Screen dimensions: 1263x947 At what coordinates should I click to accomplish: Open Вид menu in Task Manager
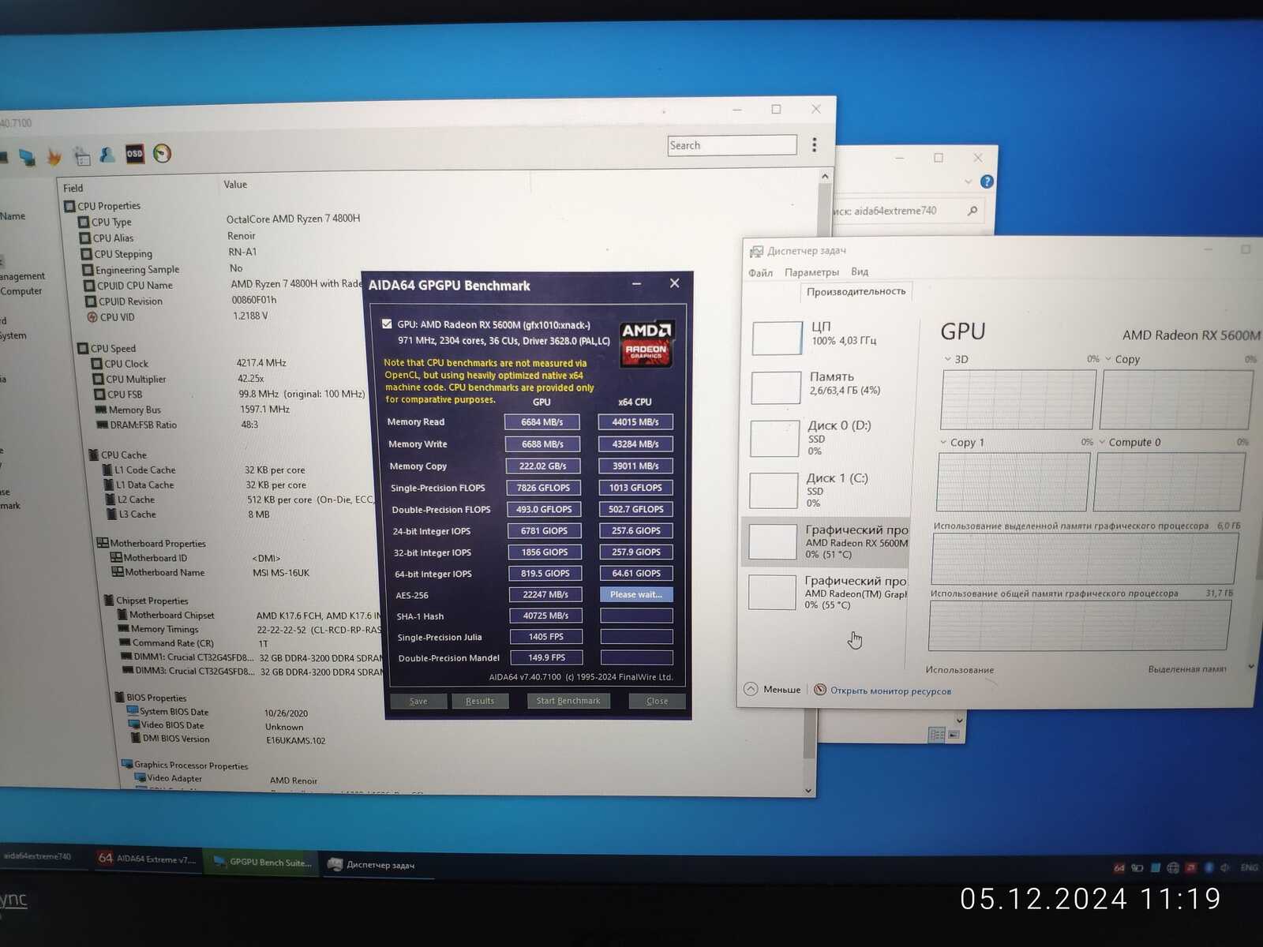click(x=860, y=271)
